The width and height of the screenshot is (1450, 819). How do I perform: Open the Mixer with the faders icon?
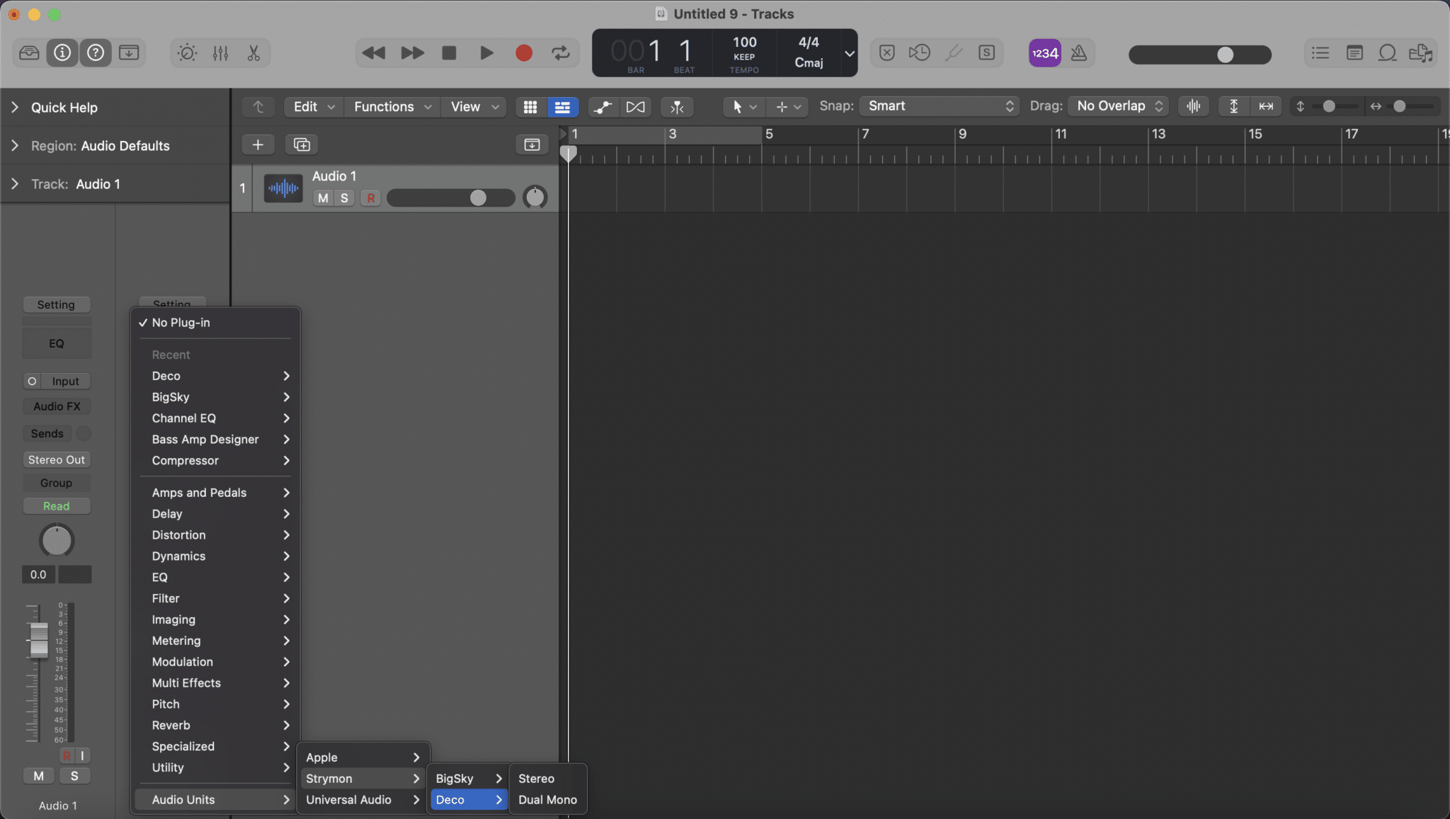[x=220, y=52]
